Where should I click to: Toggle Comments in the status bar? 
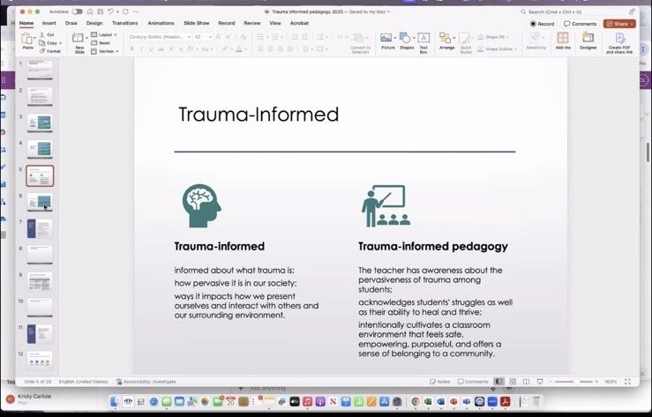pos(473,382)
